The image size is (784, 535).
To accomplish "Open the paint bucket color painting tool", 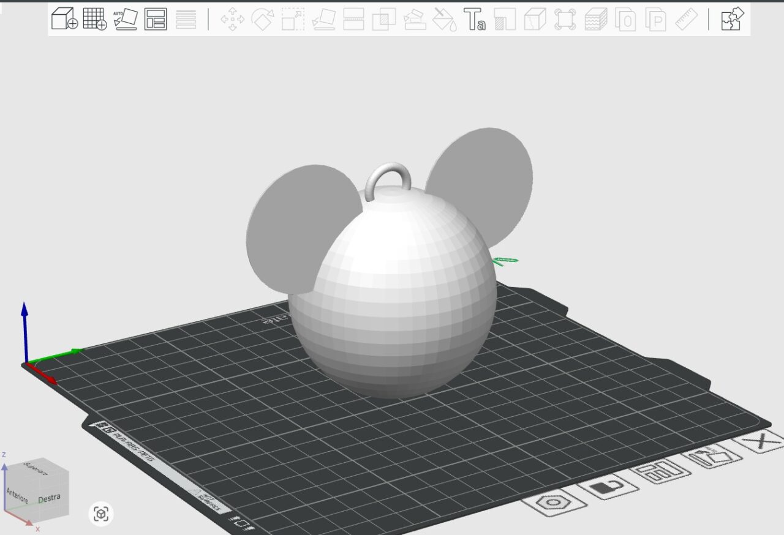I will click(x=445, y=19).
